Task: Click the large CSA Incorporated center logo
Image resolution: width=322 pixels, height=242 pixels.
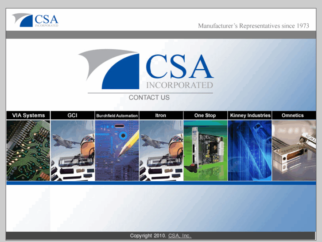Action: [146, 69]
